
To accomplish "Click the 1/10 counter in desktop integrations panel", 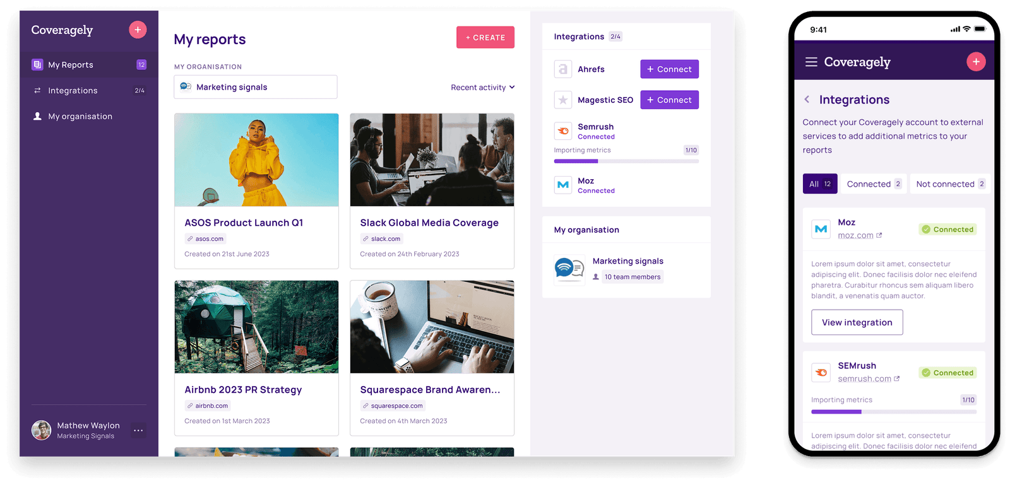I will pos(691,150).
